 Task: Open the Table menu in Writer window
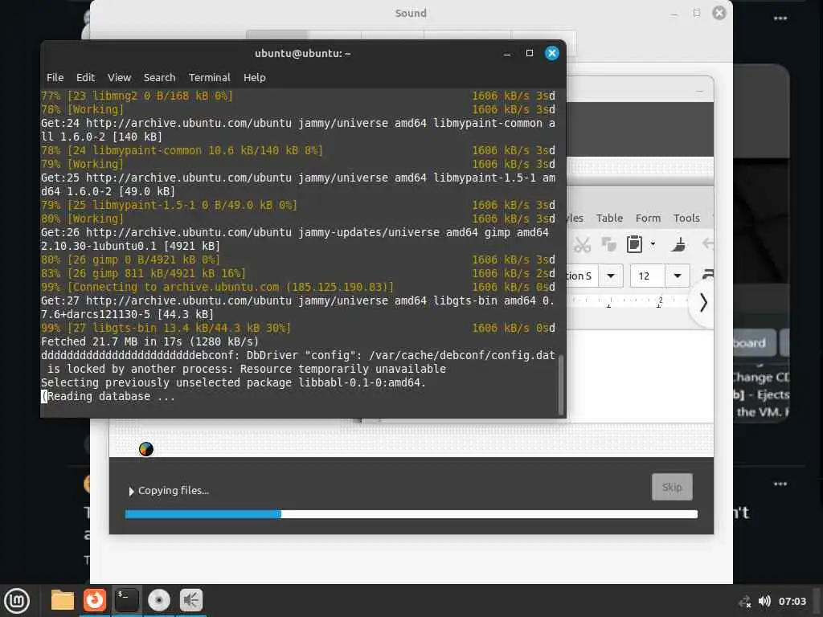pyautogui.click(x=609, y=218)
